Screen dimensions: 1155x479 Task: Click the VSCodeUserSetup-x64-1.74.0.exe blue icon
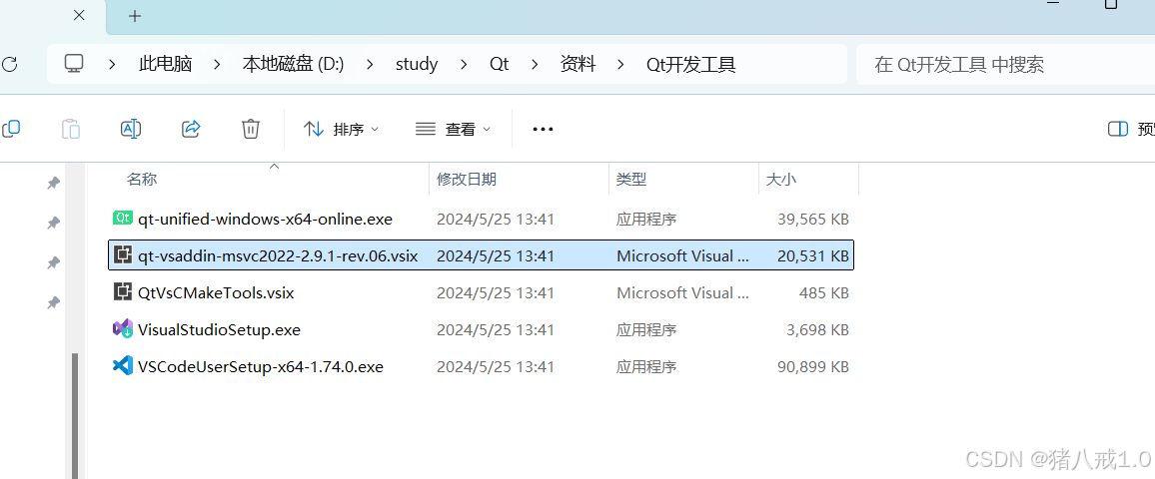point(122,365)
